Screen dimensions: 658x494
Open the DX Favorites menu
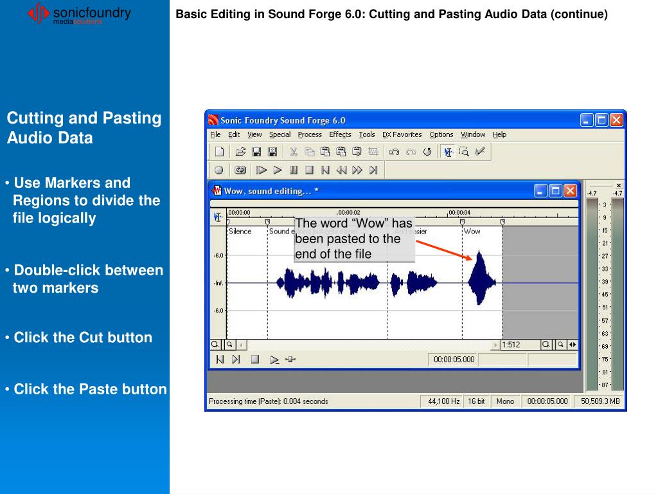tap(402, 134)
